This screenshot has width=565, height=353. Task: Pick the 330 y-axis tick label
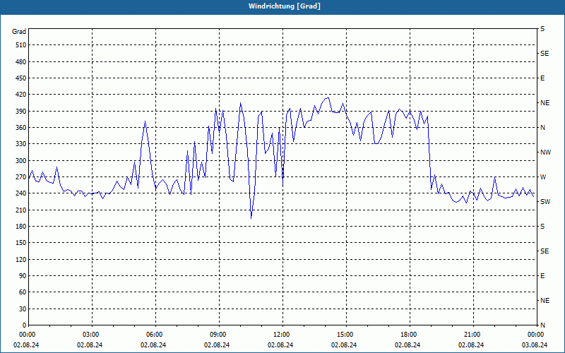(x=21, y=144)
